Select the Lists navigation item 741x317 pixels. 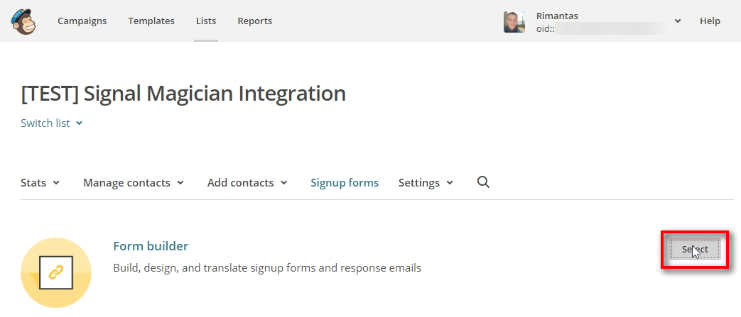coord(206,21)
